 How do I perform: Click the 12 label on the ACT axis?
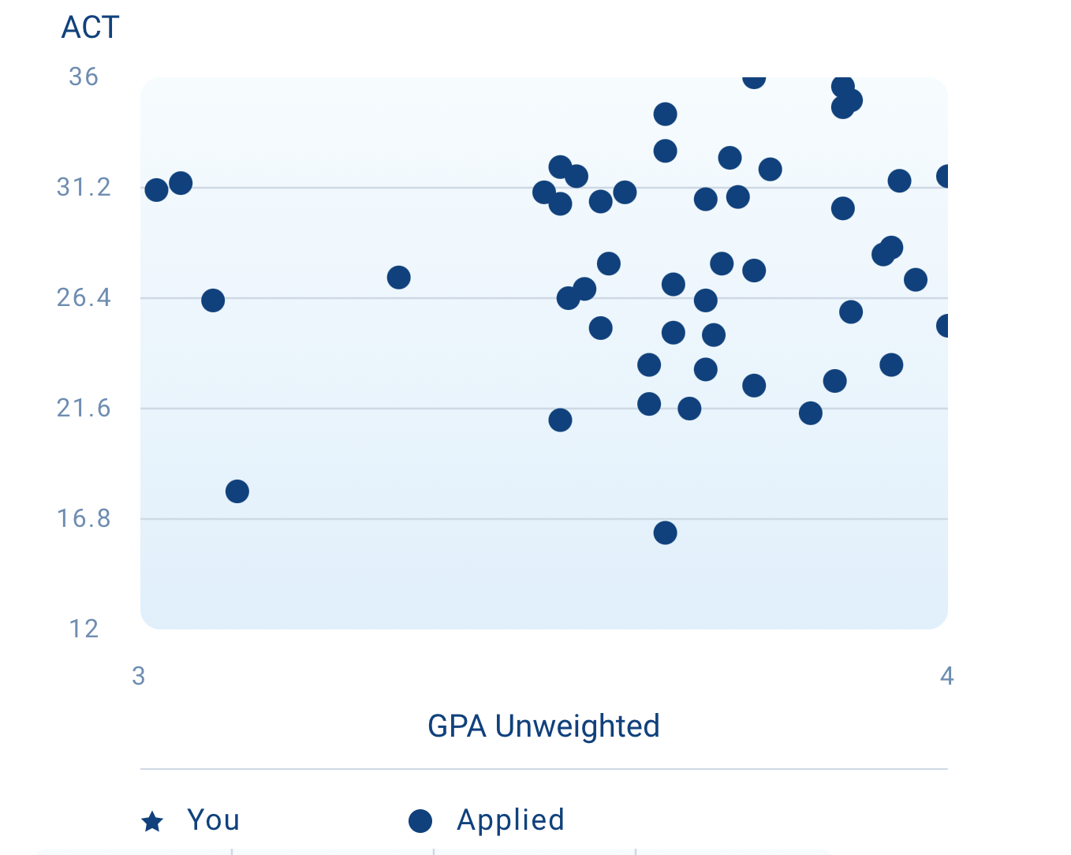(84, 629)
